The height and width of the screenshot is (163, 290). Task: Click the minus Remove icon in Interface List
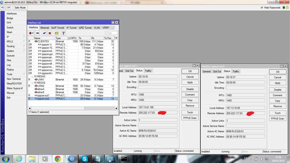pos(38,33)
